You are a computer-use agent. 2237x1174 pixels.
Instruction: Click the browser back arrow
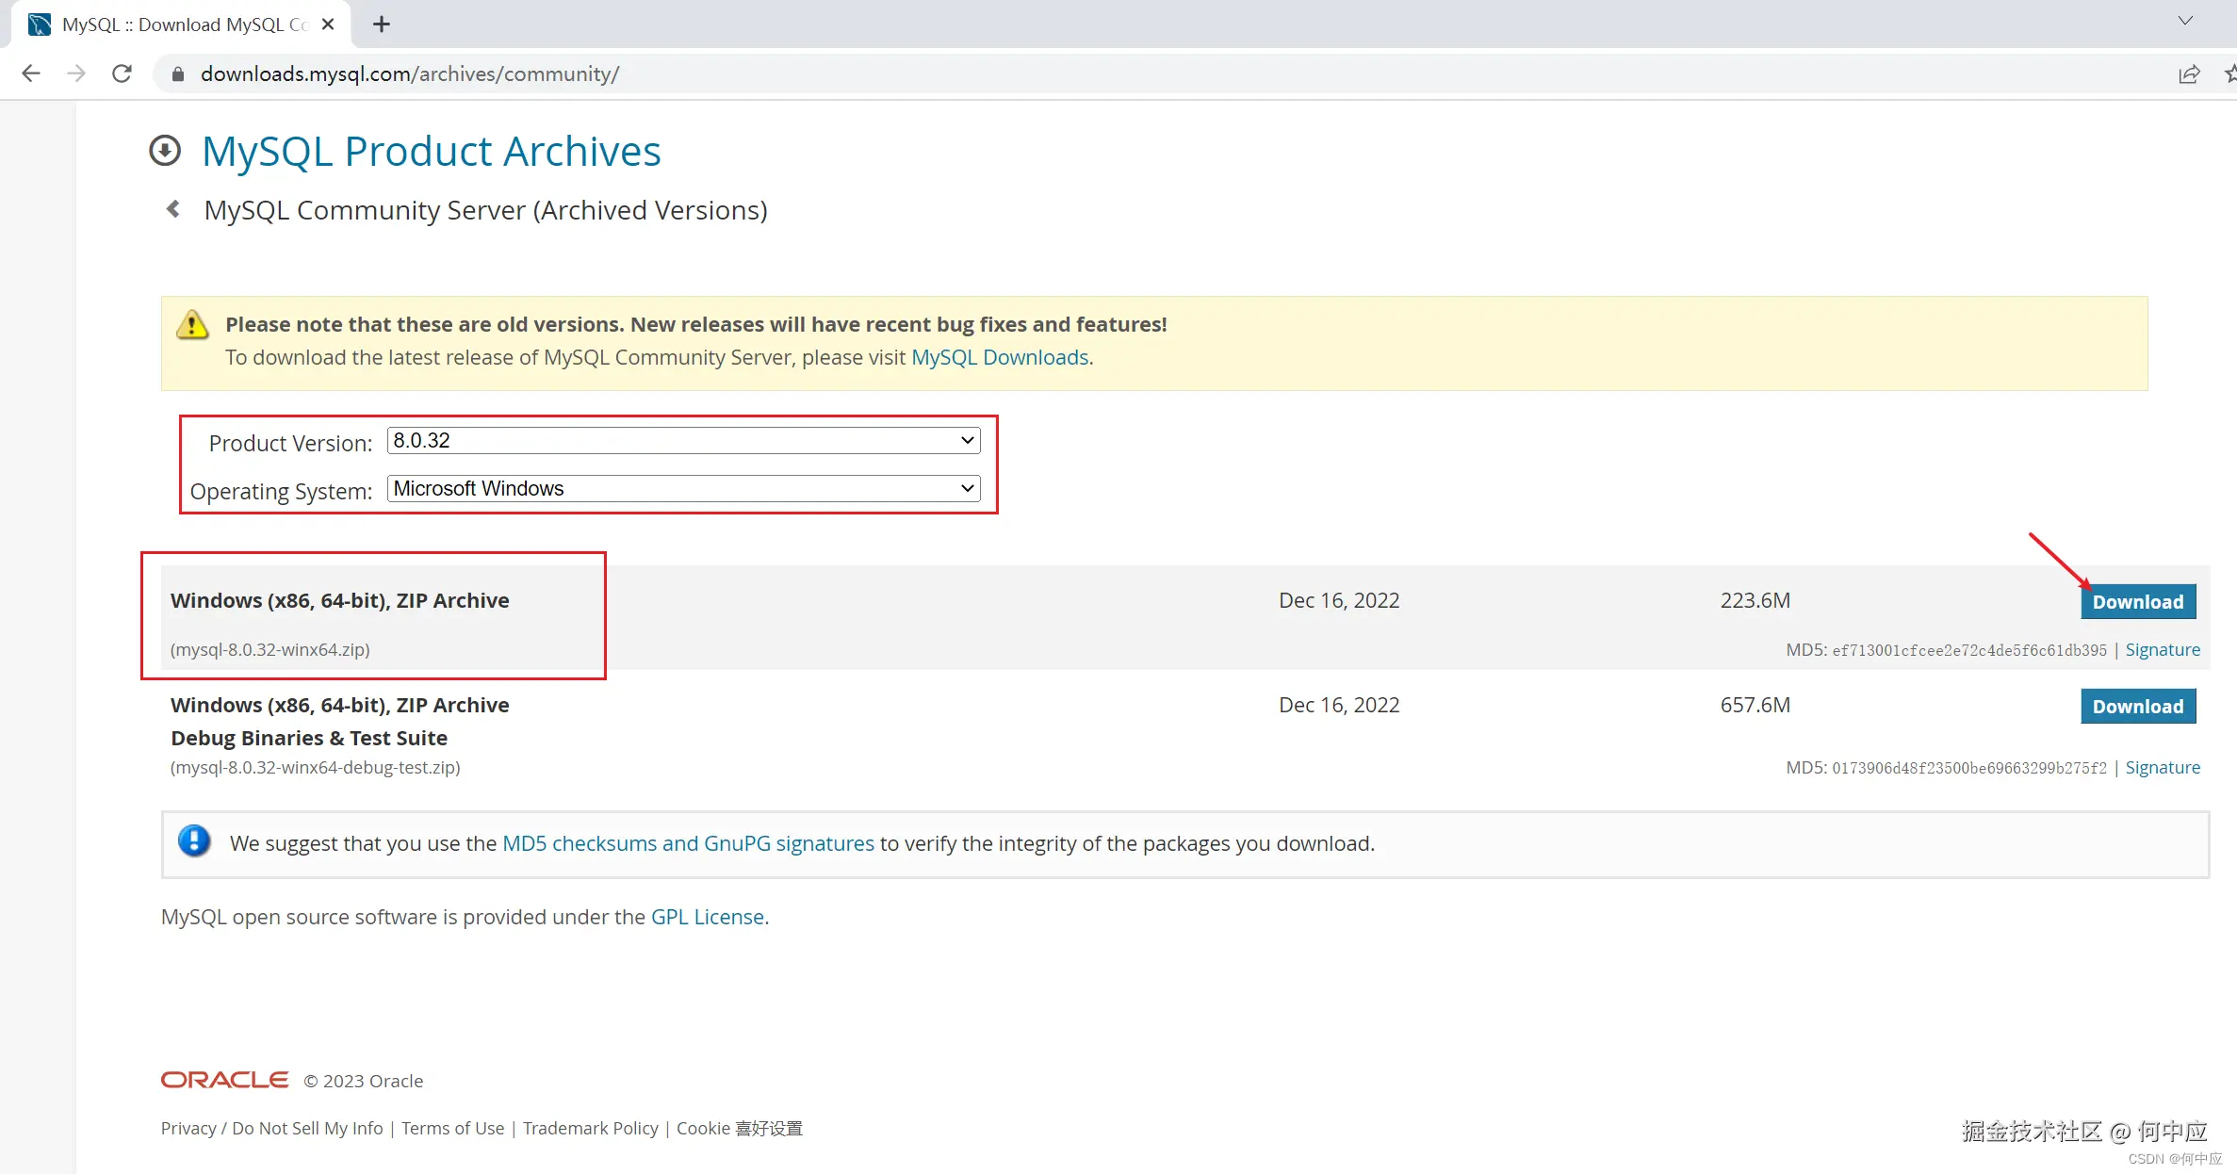pyautogui.click(x=31, y=73)
